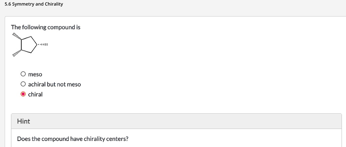Select the "meso" radio button
346x147 pixels.
click(23, 74)
